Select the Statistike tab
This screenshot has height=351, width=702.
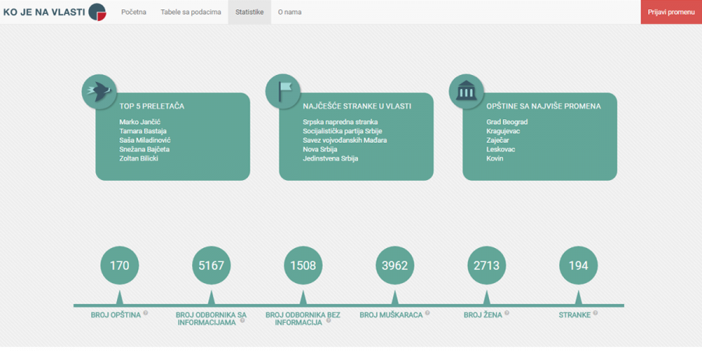tap(250, 12)
